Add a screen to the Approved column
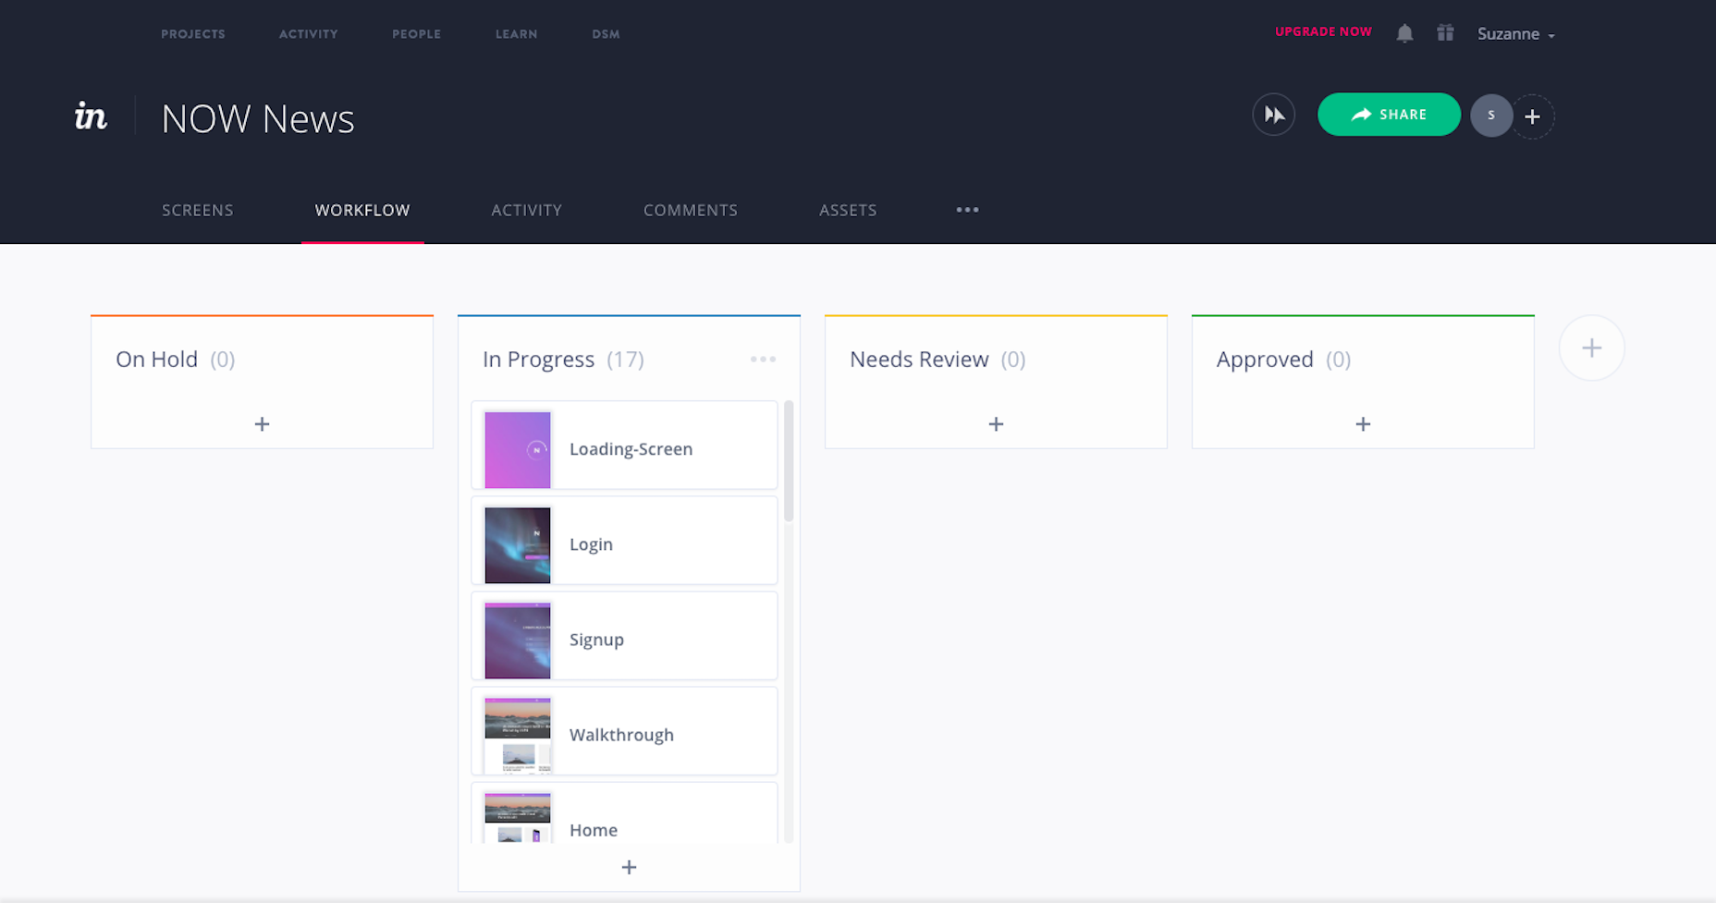Screen dimensions: 1716x903 click(1363, 423)
